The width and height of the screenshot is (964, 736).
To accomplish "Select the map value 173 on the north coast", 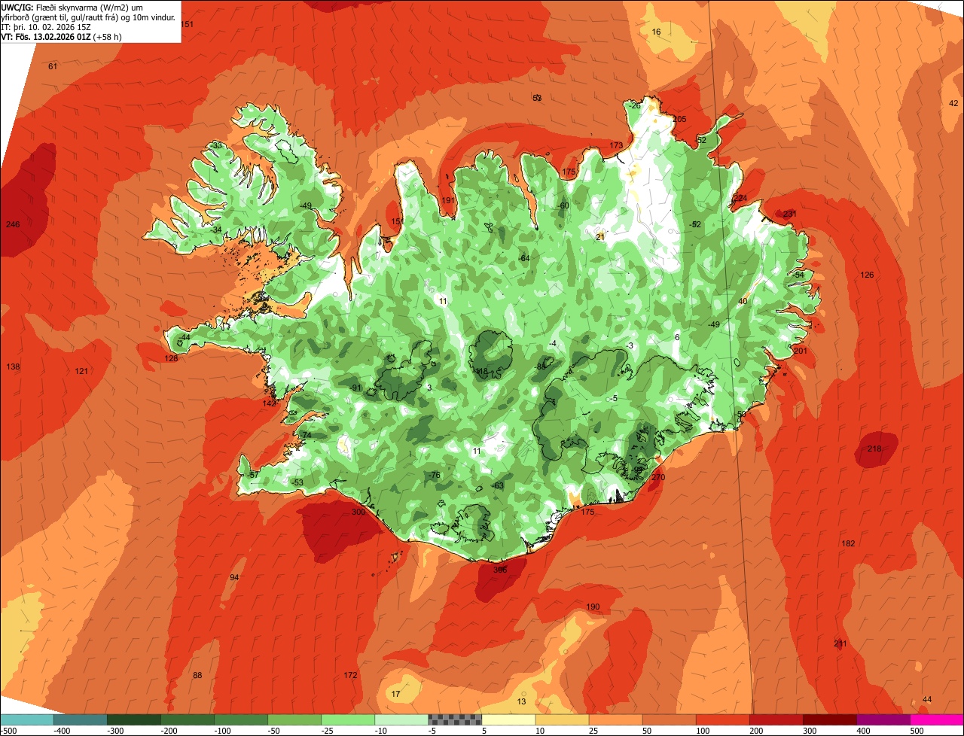I will click(x=616, y=145).
